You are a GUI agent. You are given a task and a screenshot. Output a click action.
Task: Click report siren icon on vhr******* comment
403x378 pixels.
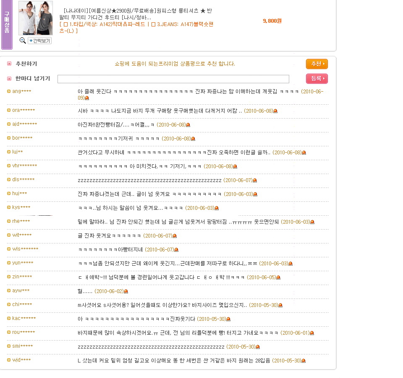coord(235,167)
